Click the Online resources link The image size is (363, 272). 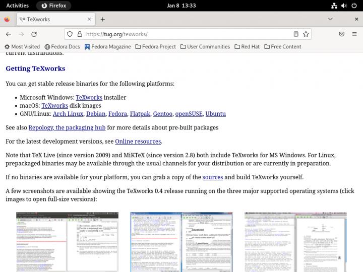(x=138, y=142)
